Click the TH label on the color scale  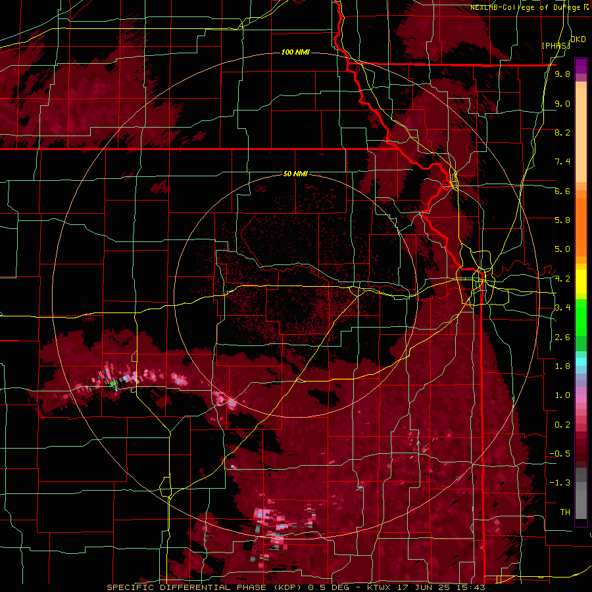tap(565, 512)
